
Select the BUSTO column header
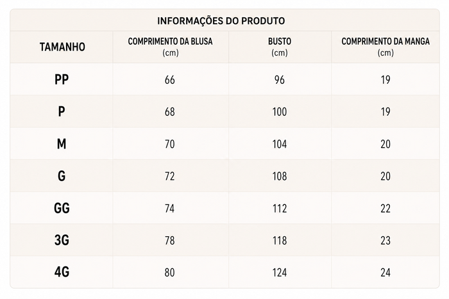coord(280,47)
